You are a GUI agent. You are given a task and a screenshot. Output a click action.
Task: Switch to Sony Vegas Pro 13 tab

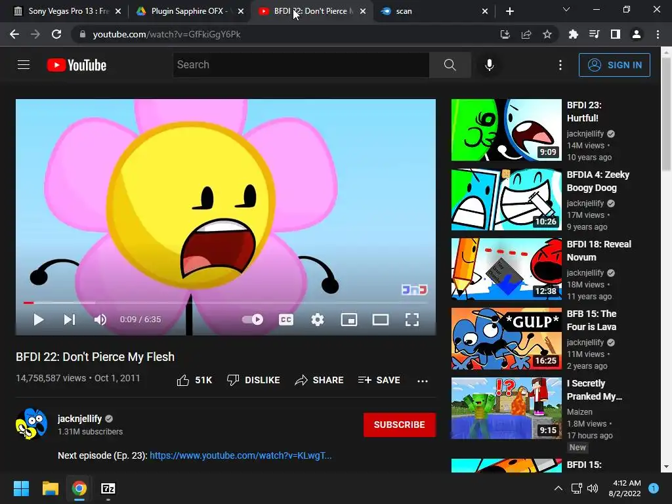[68, 11]
